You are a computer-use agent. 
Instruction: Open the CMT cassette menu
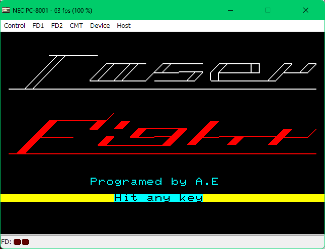pyautogui.click(x=76, y=26)
